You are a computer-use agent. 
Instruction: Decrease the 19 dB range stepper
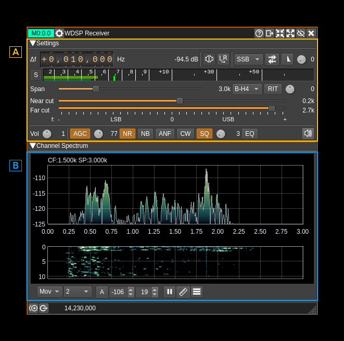155,294
